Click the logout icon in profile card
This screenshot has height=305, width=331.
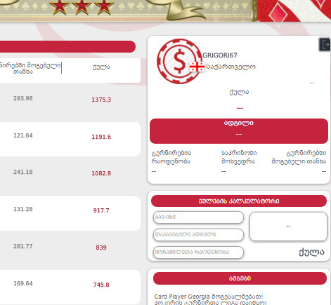coord(325,44)
